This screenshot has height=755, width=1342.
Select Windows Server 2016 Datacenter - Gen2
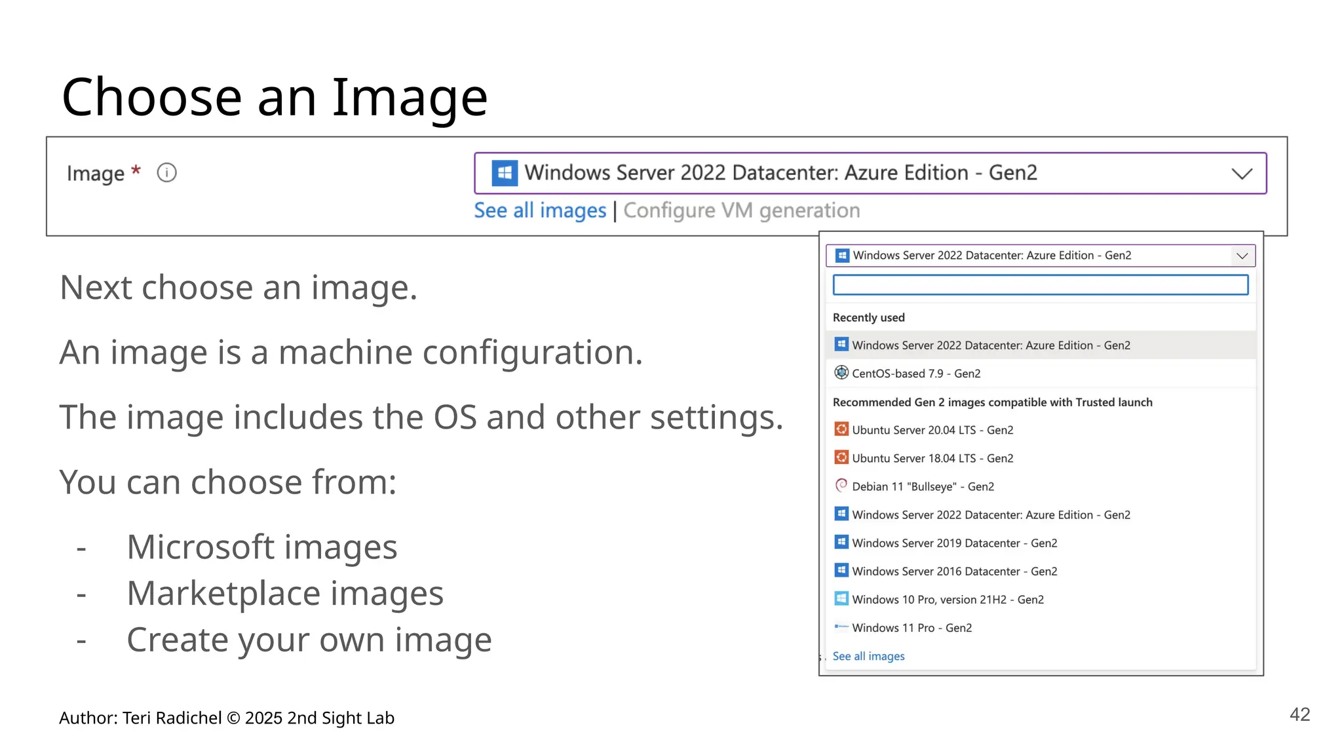pos(1041,571)
